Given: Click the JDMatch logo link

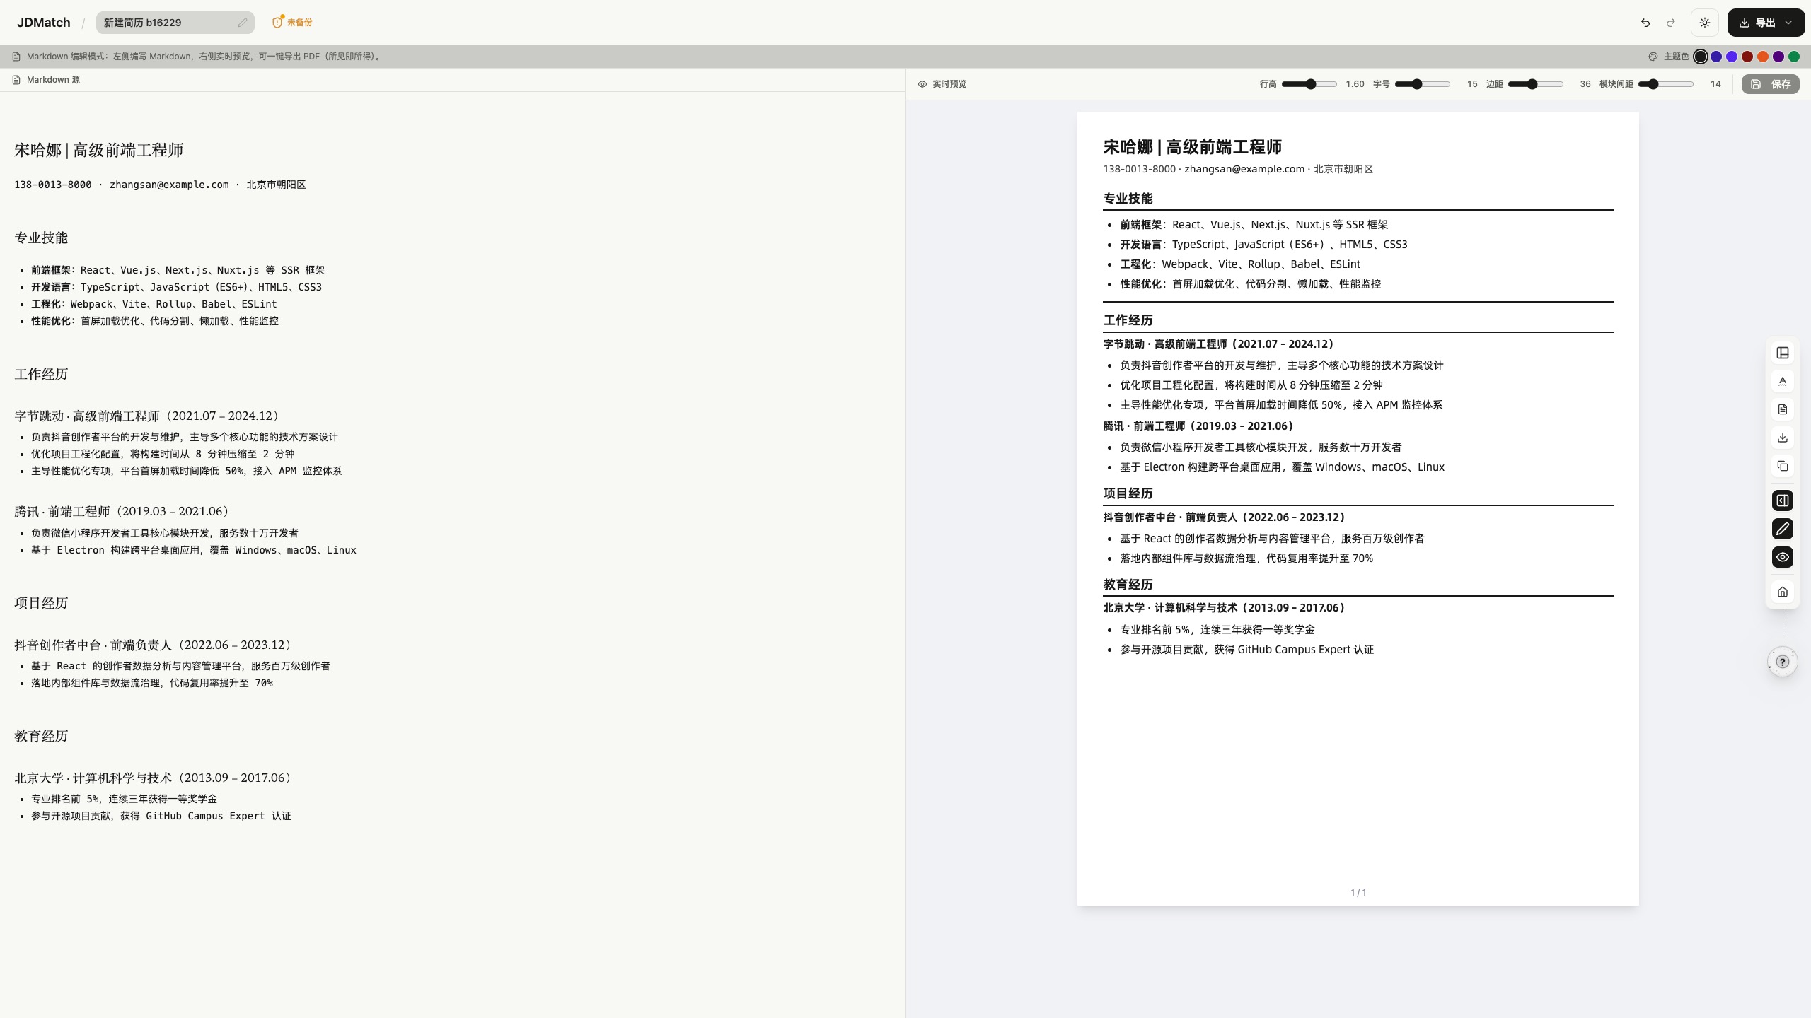Looking at the screenshot, I should [44, 23].
